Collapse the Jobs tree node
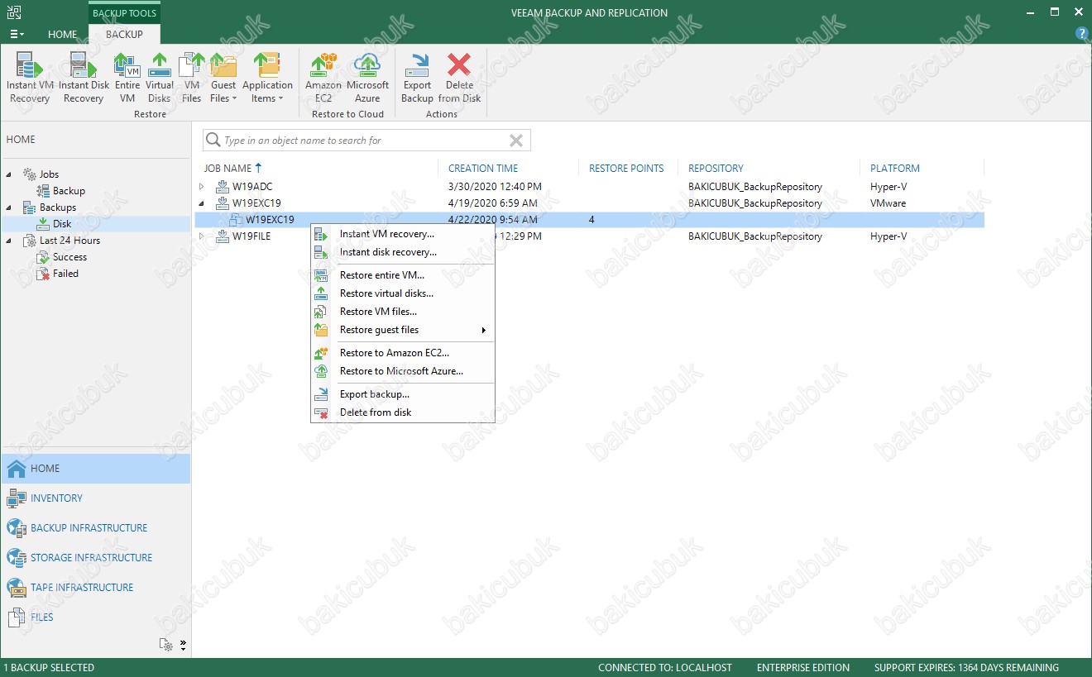1092x677 pixels. coord(9,174)
